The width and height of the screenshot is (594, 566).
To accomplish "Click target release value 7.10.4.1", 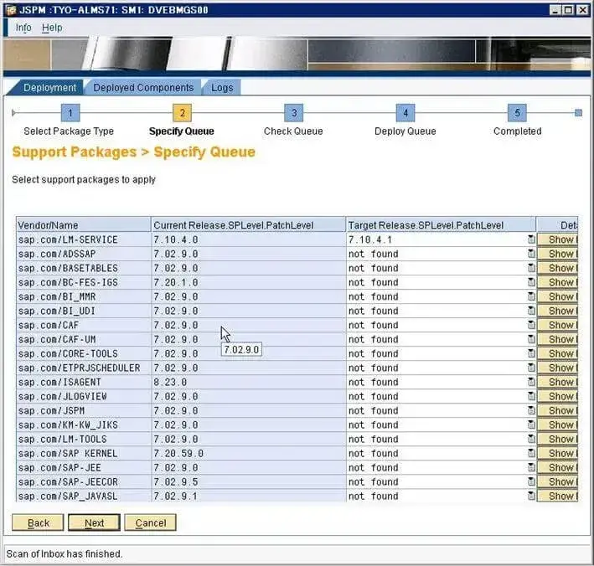I will [370, 239].
